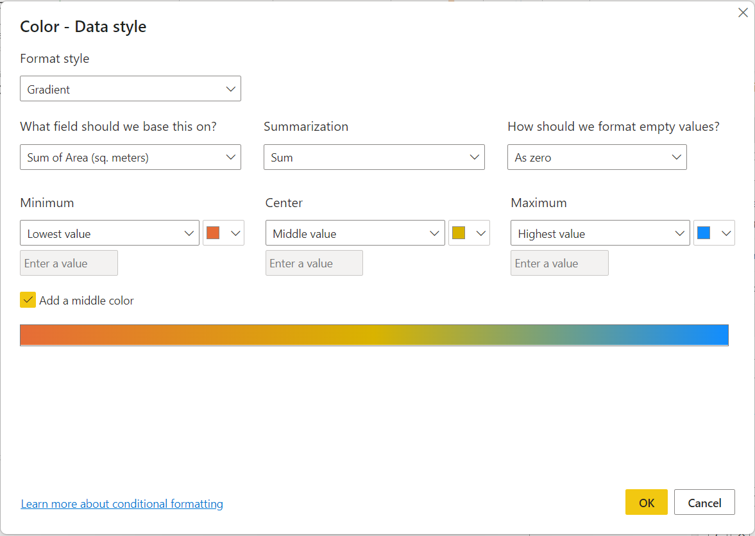
Task: Dismiss the dialog with Cancel
Action: (x=704, y=502)
